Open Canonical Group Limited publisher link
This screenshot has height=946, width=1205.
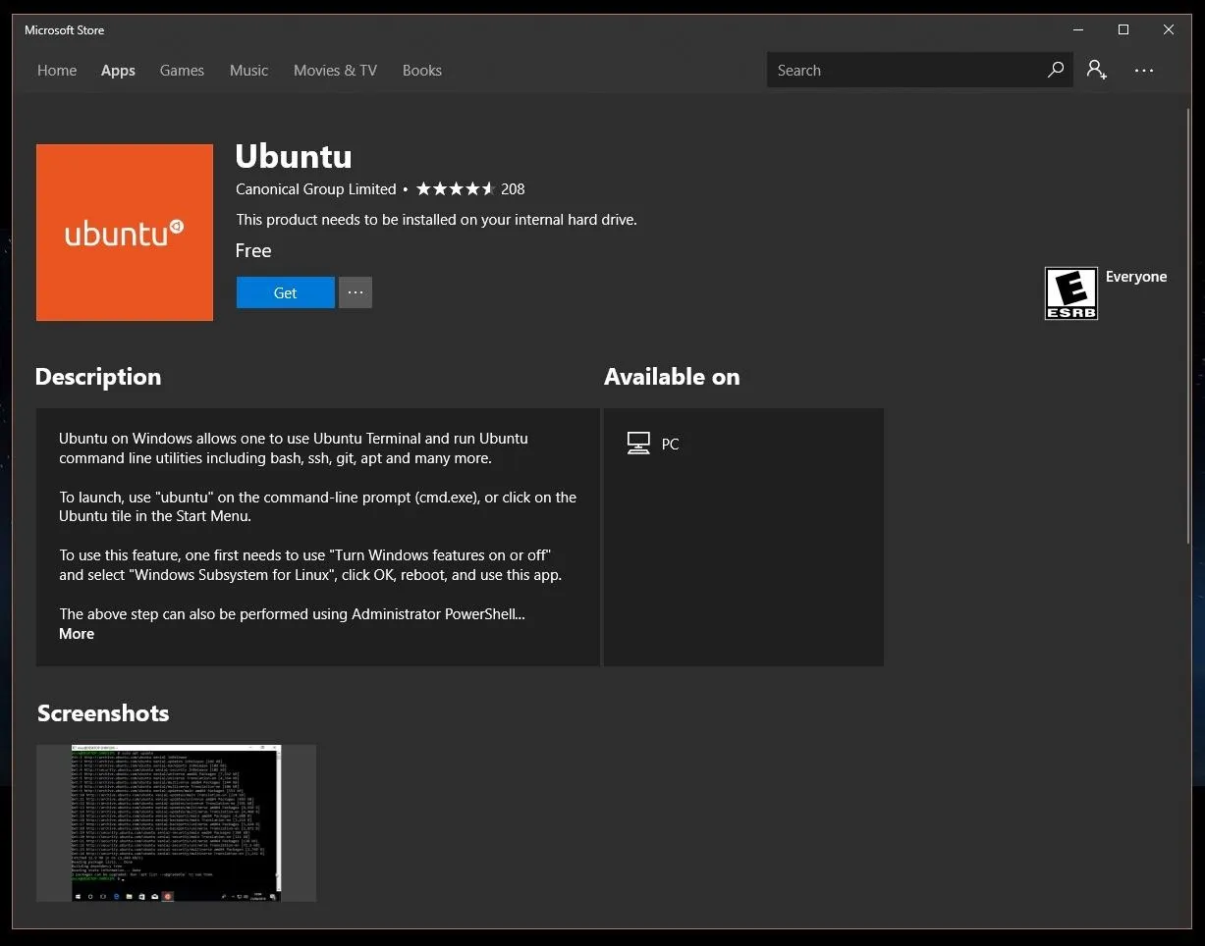(x=316, y=189)
